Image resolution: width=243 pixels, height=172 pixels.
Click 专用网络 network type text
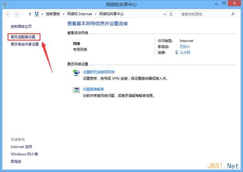point(80,50)
